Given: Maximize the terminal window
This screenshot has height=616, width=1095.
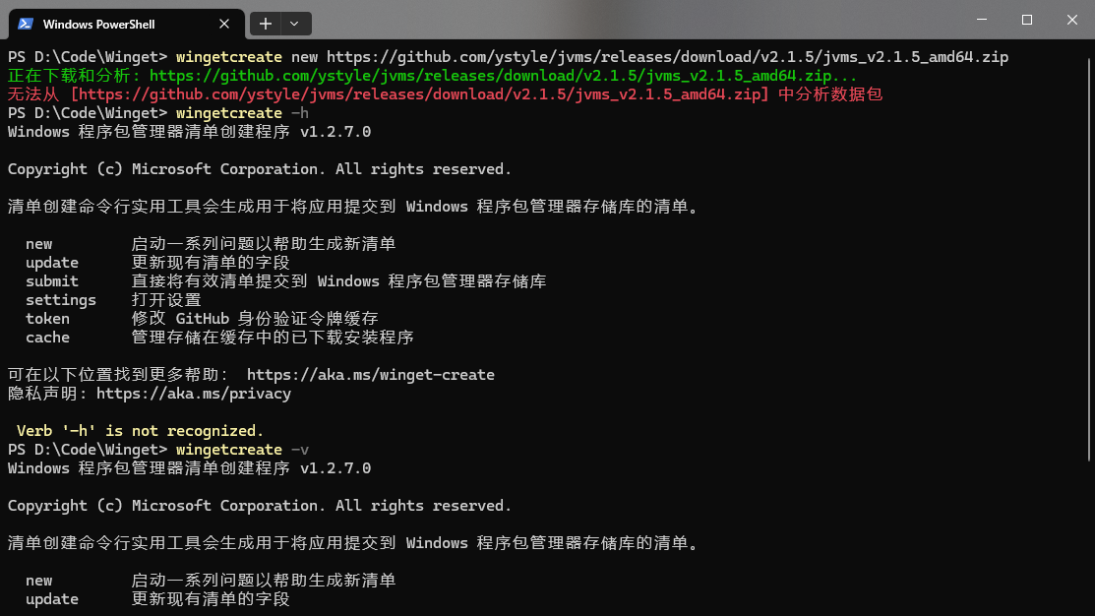Looking at the screenshot, I should click(1025, 20).
